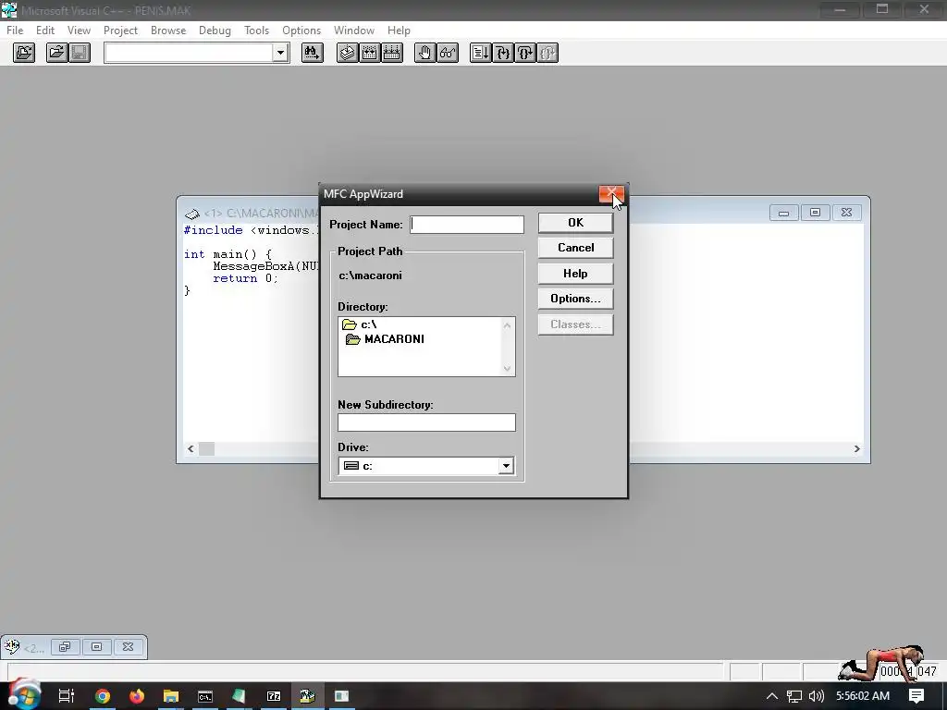Close the MFC AppWizard dialog
947x710 pixels.
click(x=611, y=194)
